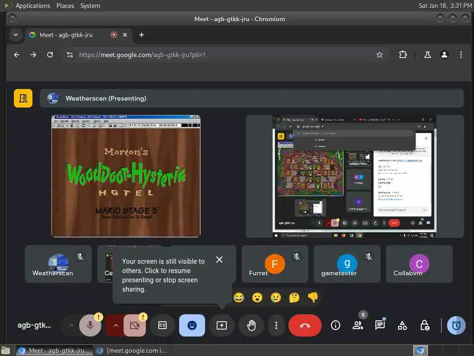This screenshot has width=474, height=356.
Task: Open meeting details info icon
Action: (x=335, y=325)
